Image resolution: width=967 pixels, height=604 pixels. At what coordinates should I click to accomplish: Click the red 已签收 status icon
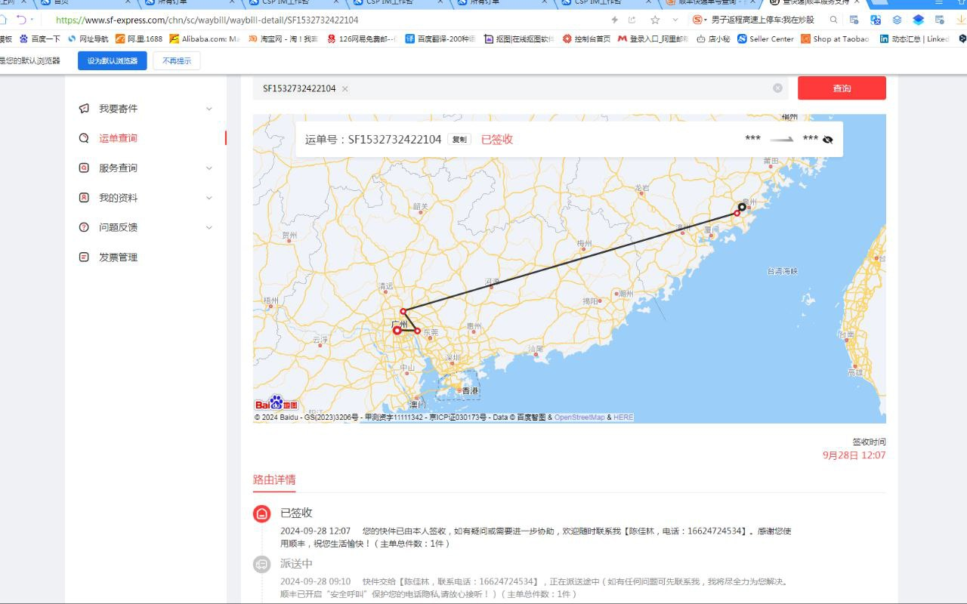(261, 513)
